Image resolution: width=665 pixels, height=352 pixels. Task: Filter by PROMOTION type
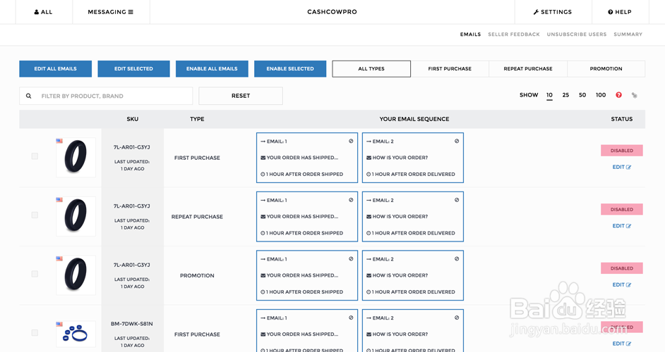[606, 68]
